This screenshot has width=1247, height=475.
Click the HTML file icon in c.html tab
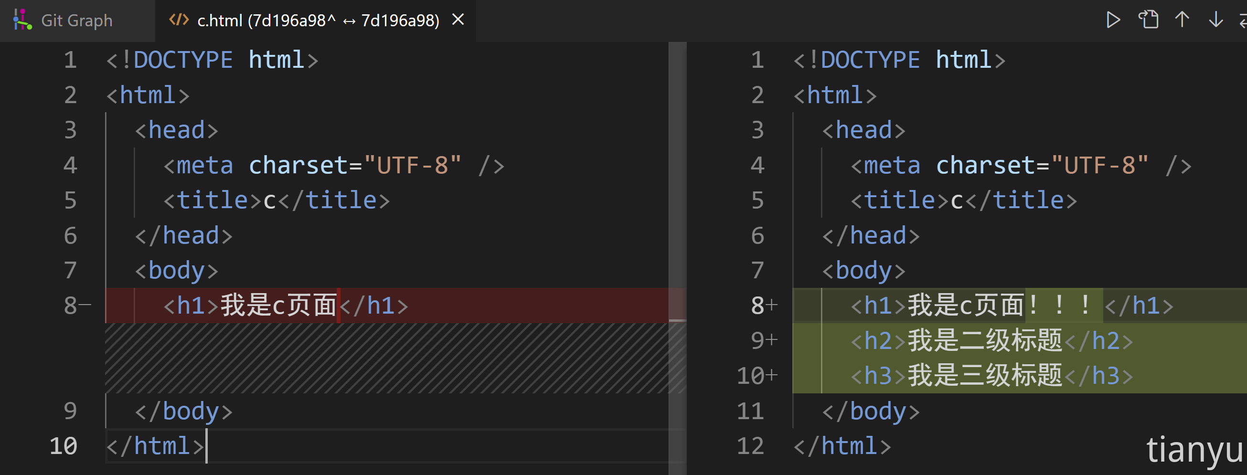click(x=179, y=20)
